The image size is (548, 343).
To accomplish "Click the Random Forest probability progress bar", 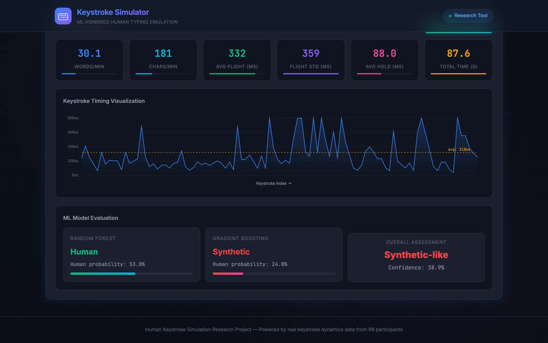I will click(x=132, y=274).
